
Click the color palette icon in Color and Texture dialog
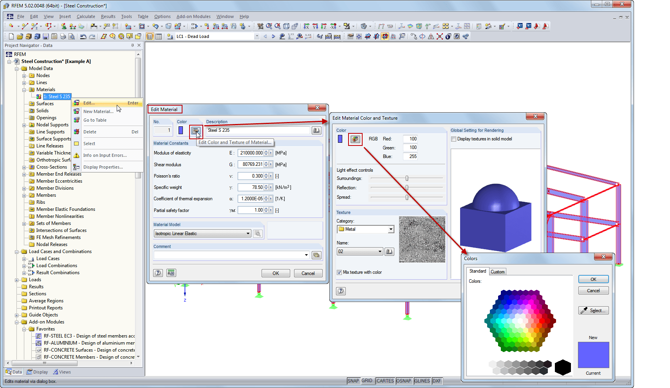tap(355, 139)
